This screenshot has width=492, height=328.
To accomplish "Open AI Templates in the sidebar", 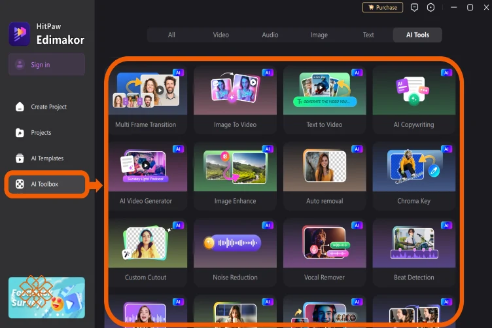I will [46, 158].
